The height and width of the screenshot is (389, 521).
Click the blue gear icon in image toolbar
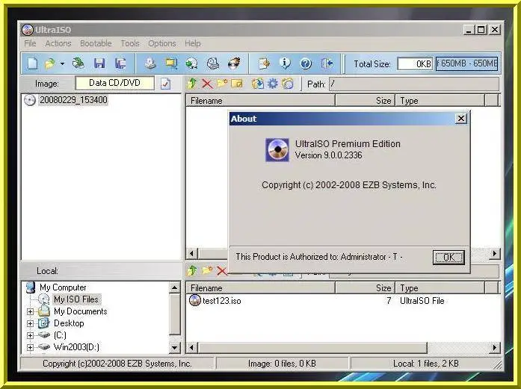tap(273, 84)
